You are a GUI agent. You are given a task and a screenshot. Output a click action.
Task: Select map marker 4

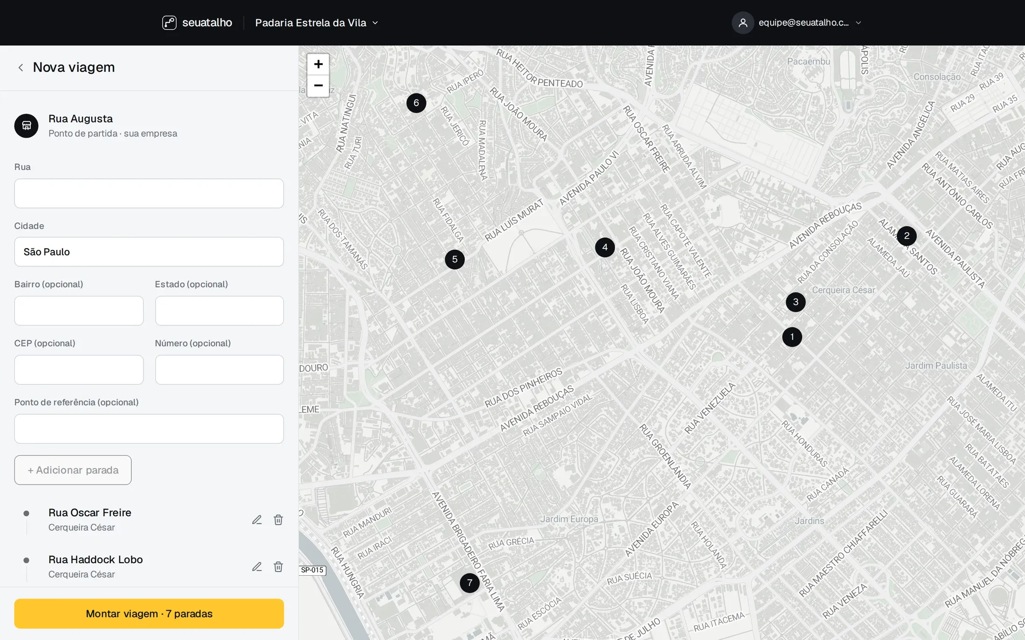click(605, 248)
